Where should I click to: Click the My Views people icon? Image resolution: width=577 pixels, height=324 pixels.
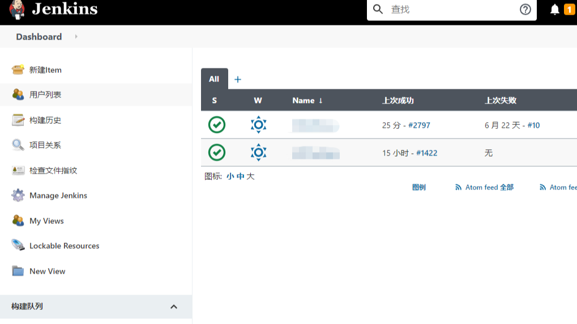pyautogui.click(x=18, y=221)
